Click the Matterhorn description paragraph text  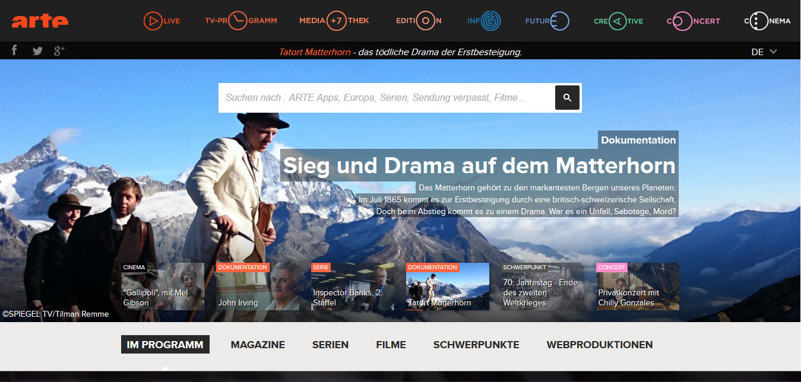pyautogui.click(x=517, y=199)
